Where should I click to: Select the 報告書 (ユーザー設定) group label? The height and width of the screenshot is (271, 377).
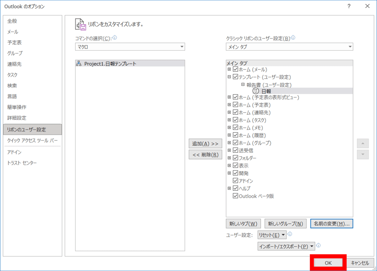coord(269,85)
